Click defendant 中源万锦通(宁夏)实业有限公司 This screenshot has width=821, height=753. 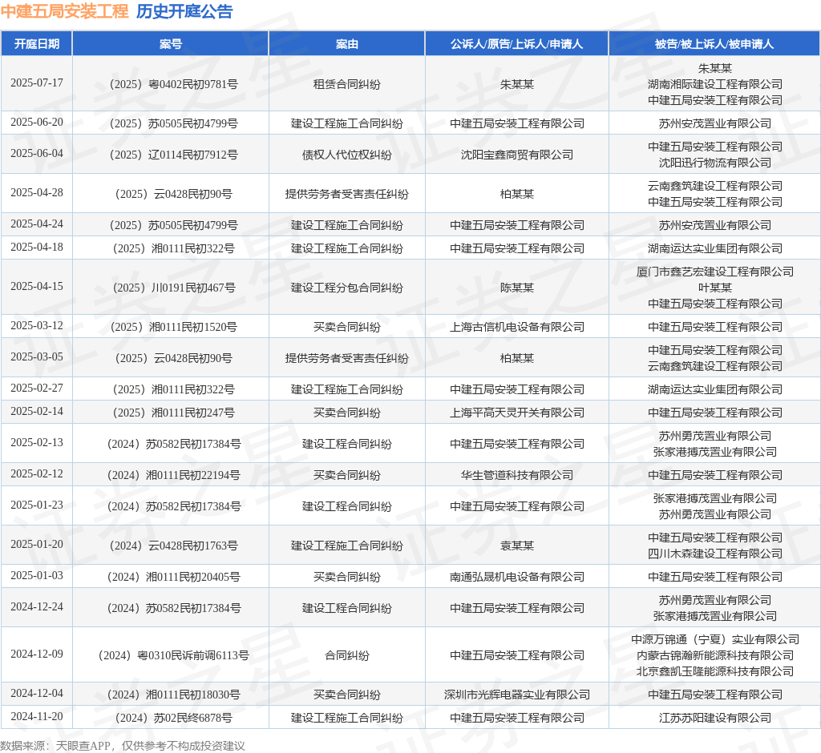coord(714,639)
